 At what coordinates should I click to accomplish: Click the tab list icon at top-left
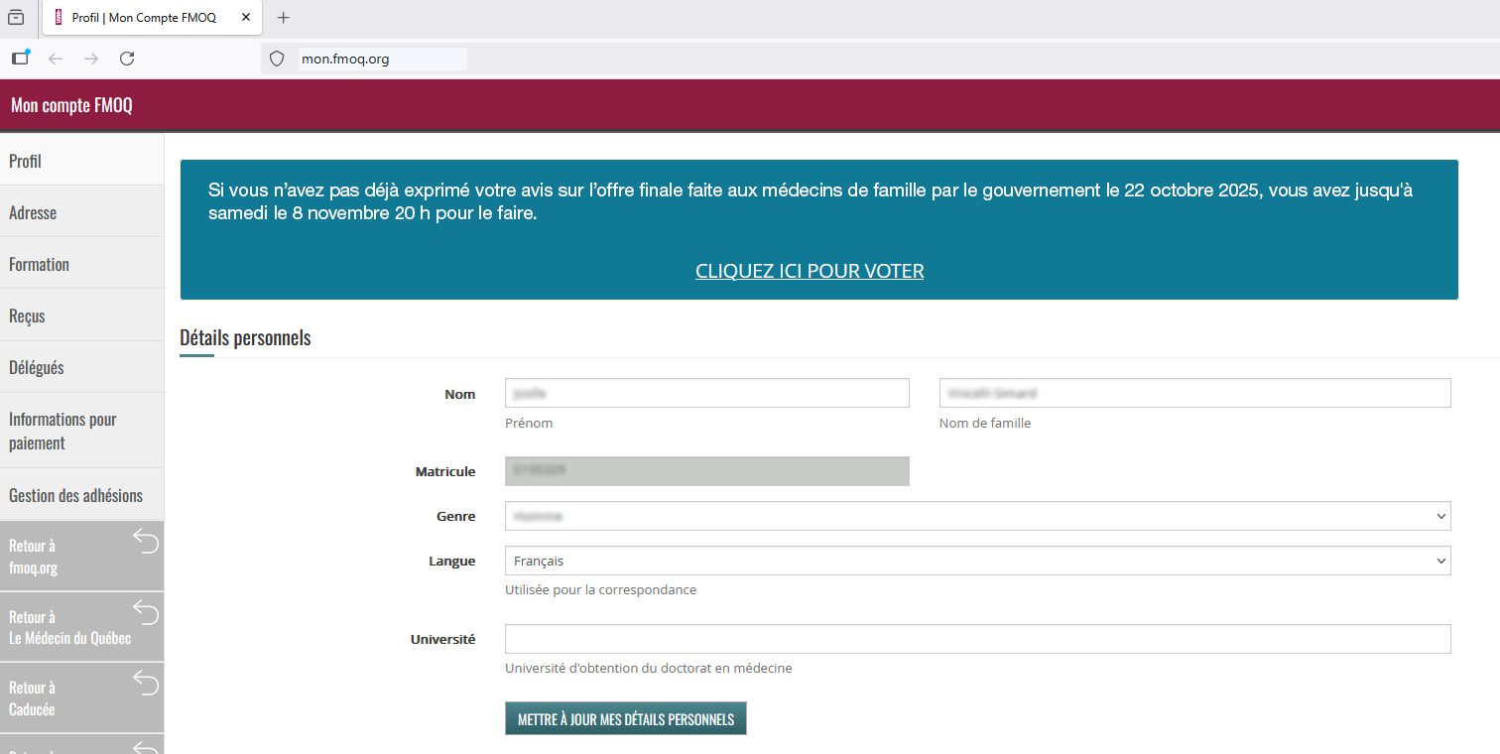tap(16, 18)
